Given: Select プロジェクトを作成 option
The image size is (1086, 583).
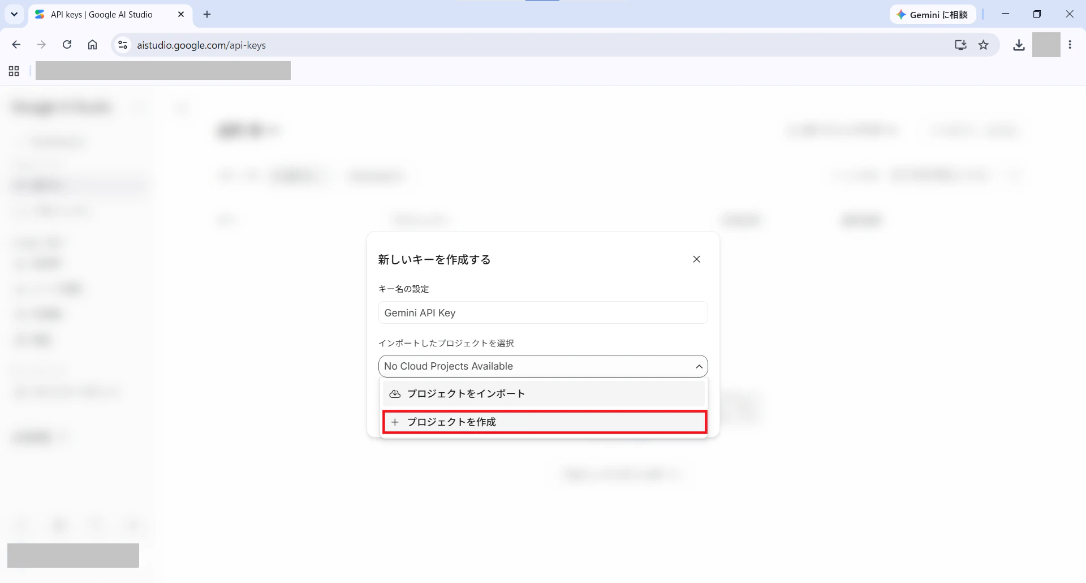Looking at the screenshot, I should click(x=544, y=422).
